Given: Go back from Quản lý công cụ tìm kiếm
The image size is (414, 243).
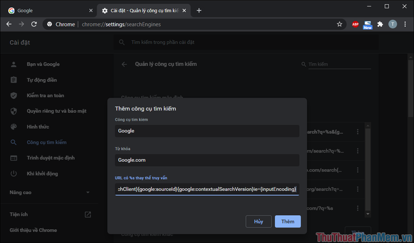Looking at the screenshot, I should pos(124,64).
